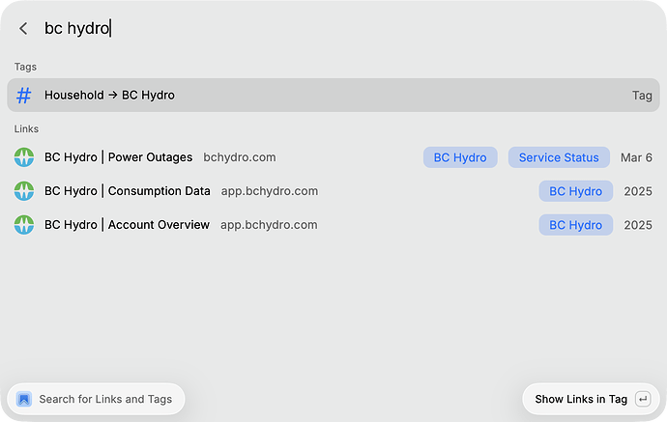
Task: Click 'app.bchydro.com' in the Consumption Data row
Action: pyautogui.click(x=270, y=191)
